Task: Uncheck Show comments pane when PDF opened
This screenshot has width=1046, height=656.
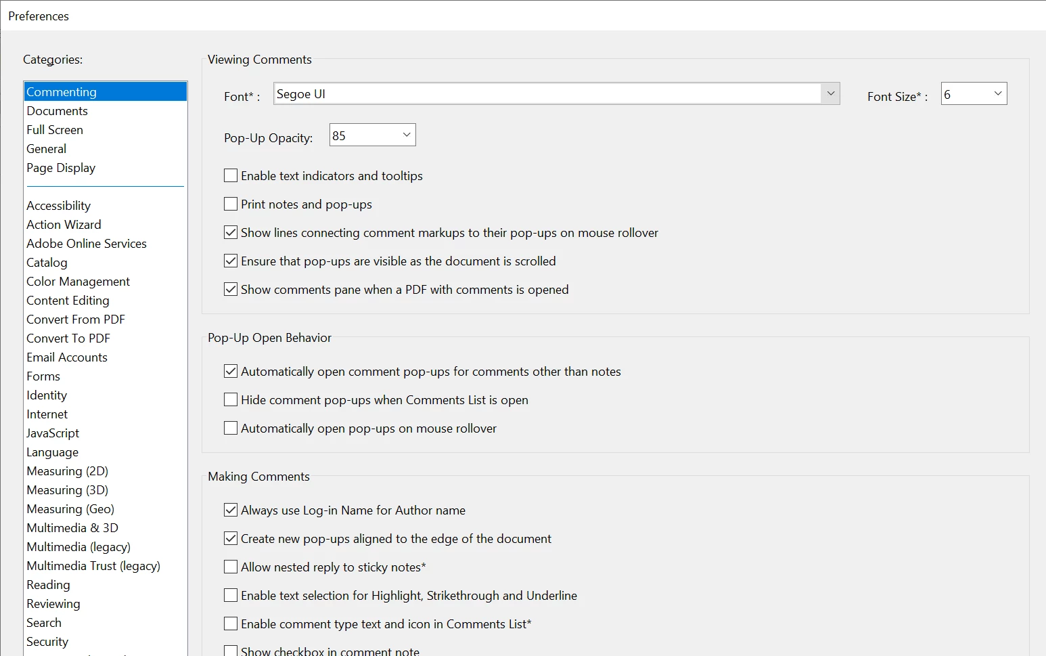Action: pyautogui.click(x=231, y=290)
